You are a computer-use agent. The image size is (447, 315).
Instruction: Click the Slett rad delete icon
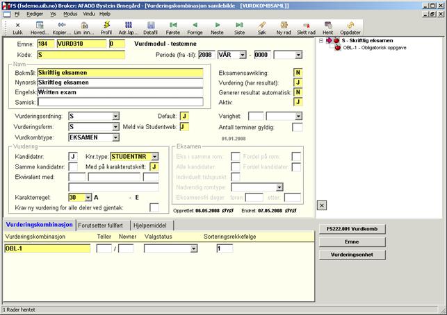(307, 27)
